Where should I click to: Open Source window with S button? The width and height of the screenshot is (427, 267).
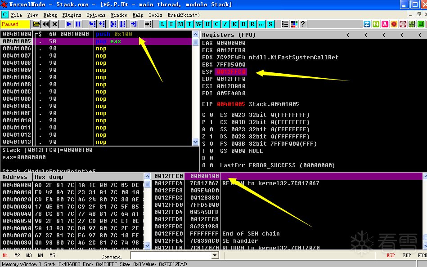(x=270, y=24)
